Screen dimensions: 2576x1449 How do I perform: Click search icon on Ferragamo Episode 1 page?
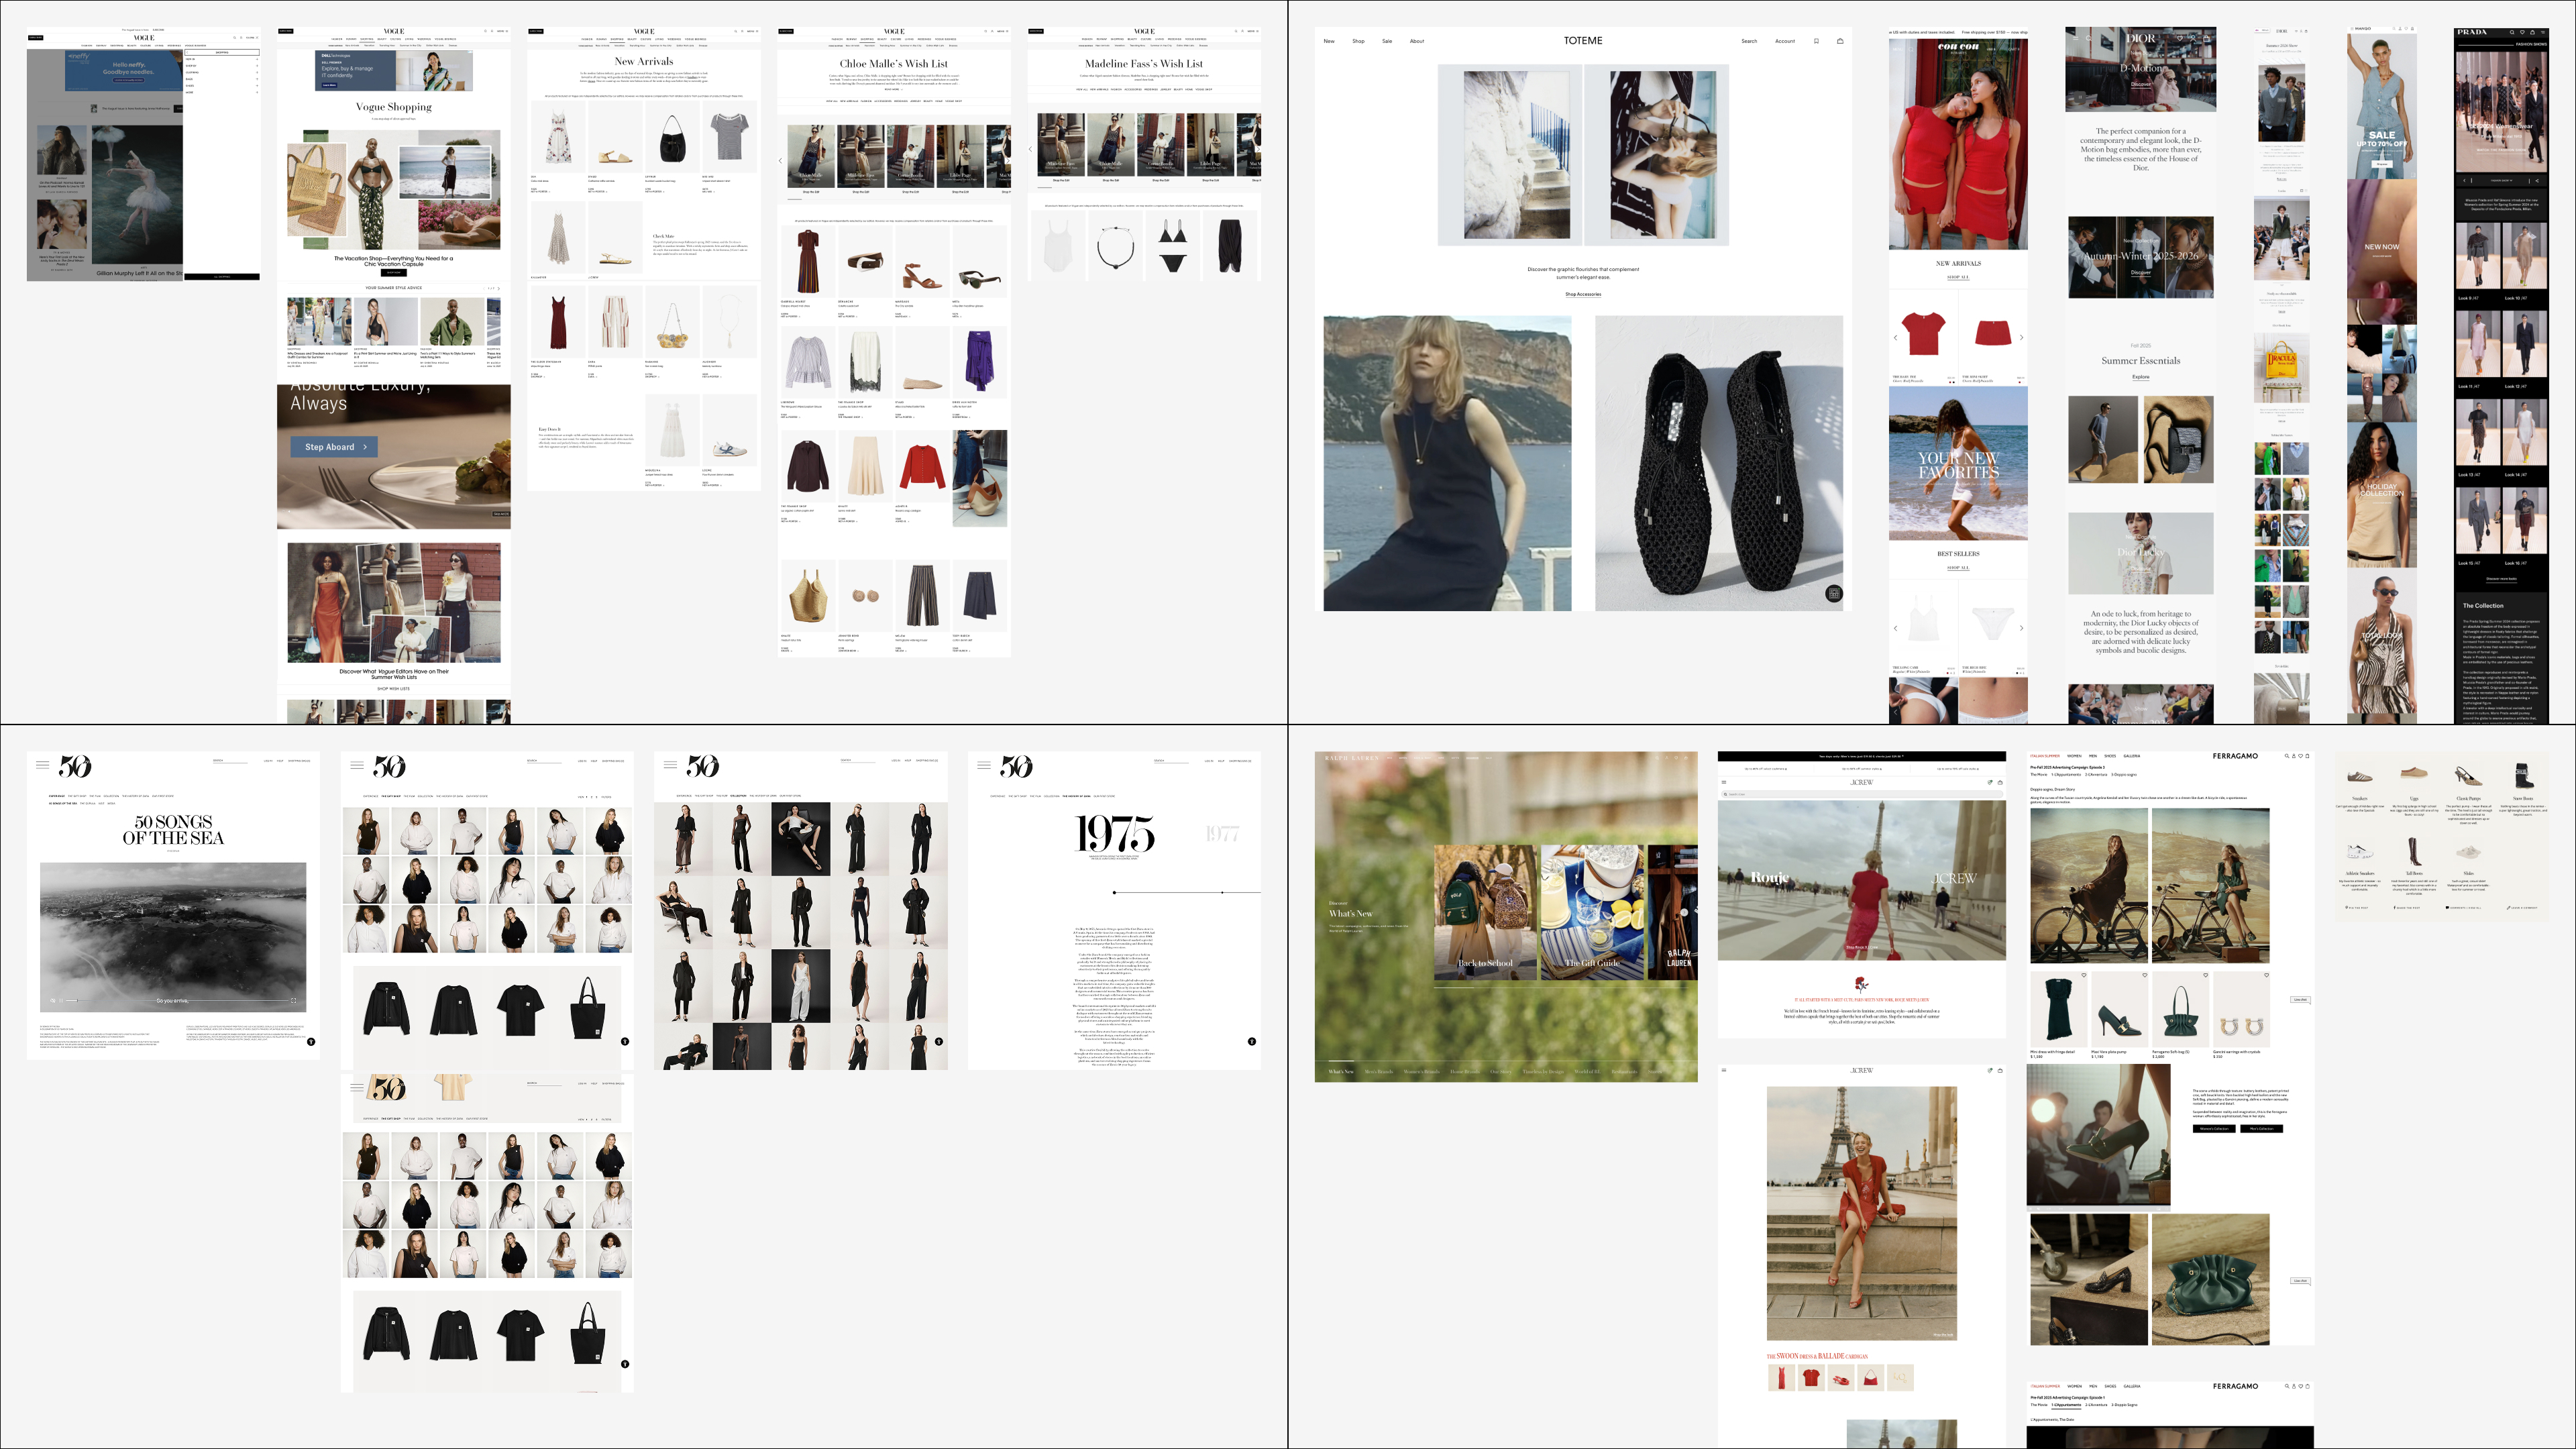pyautogui.click(x=2286, y=1386)
